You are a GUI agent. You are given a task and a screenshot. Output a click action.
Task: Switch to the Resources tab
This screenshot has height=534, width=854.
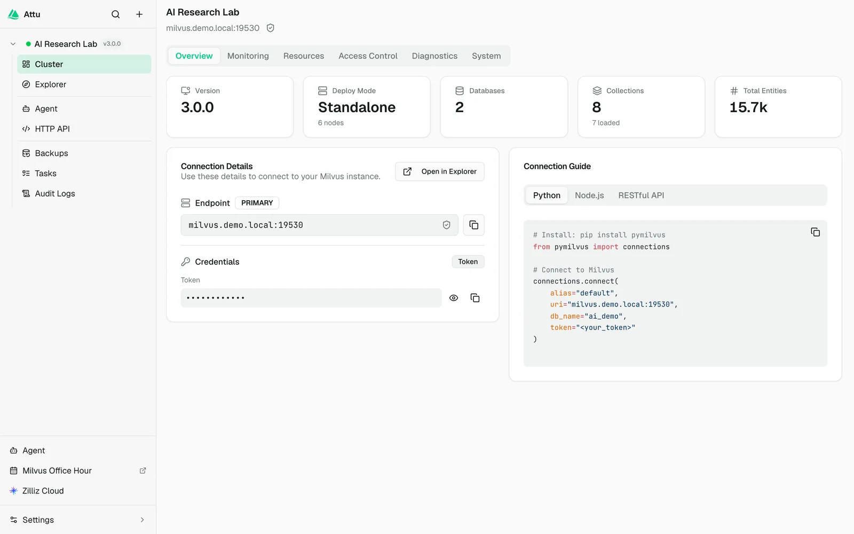pos(304,56)
